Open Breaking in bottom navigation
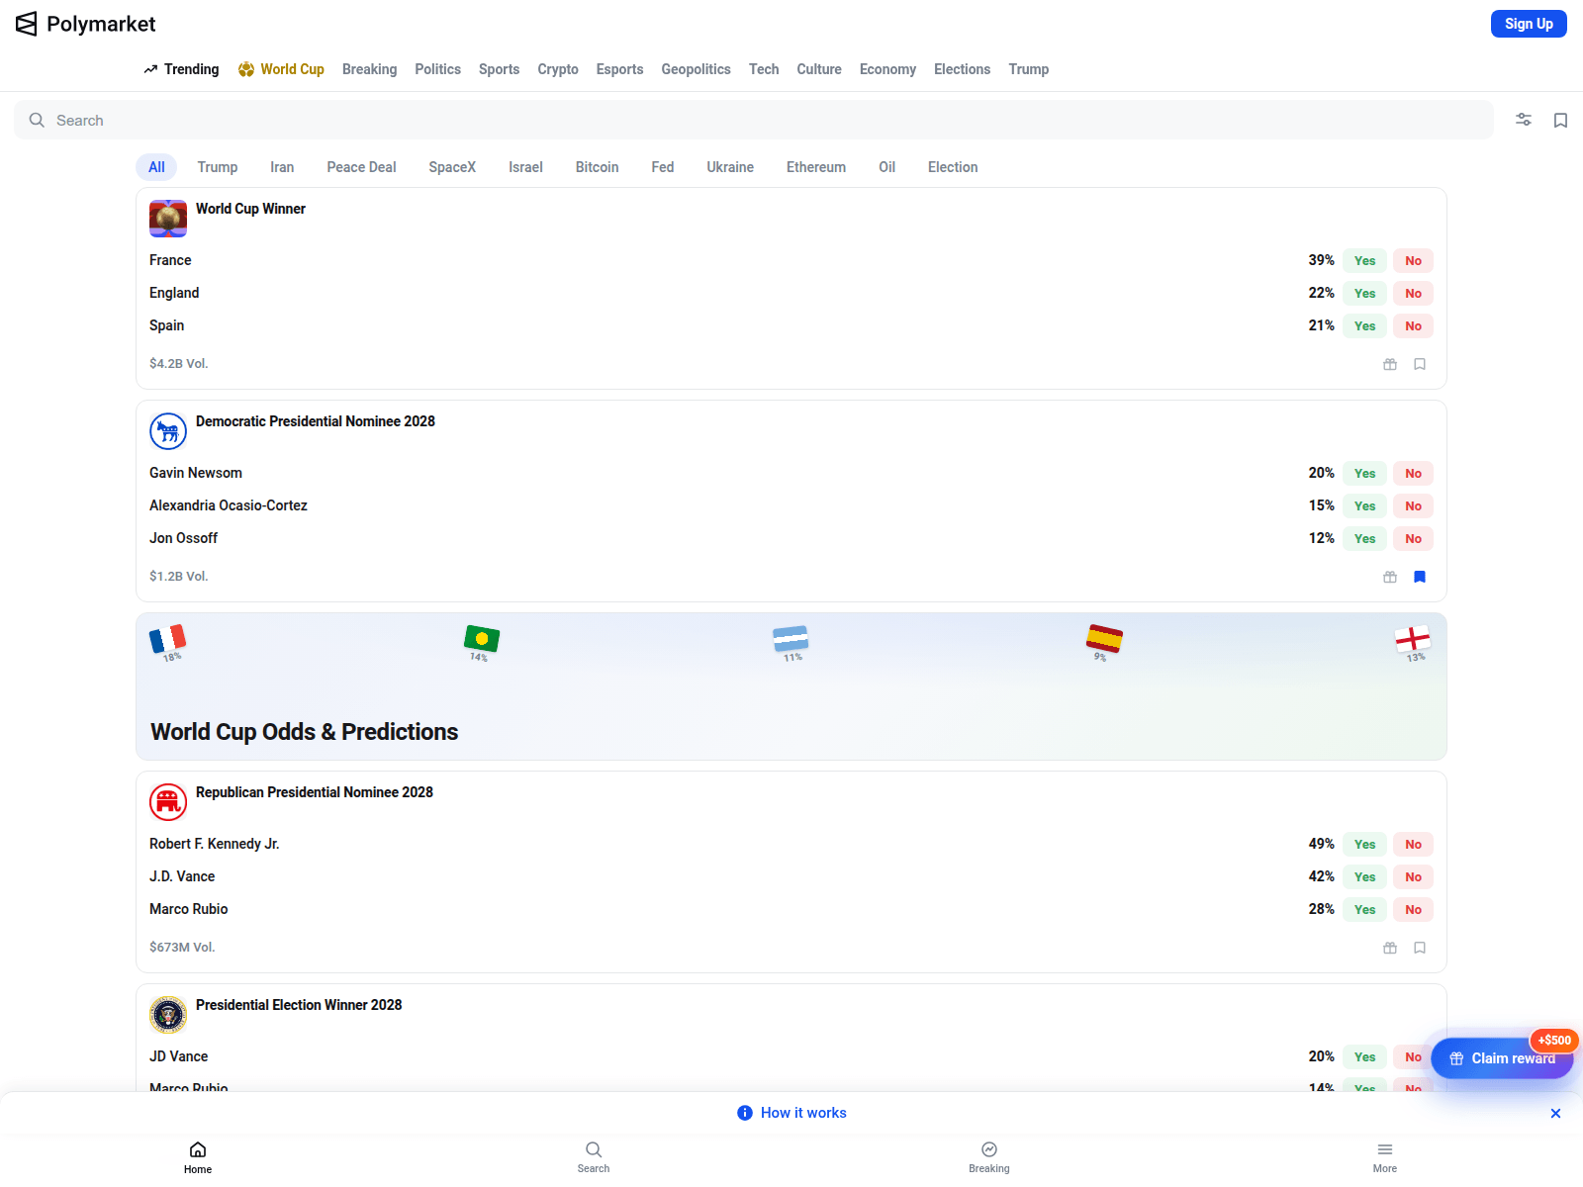Viewport: 1583px width, 1187px height. (989, 1157)
